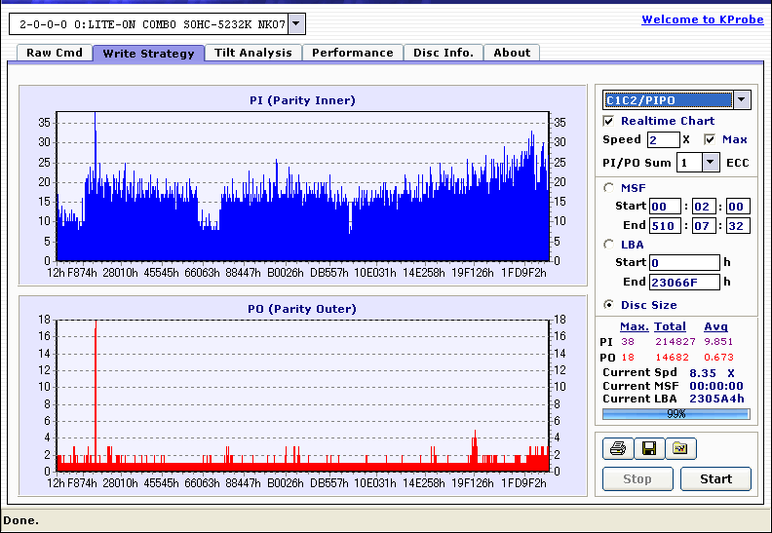Select the LBA radio button
Viewport: 772px width, 533px height.
point(609,245)
